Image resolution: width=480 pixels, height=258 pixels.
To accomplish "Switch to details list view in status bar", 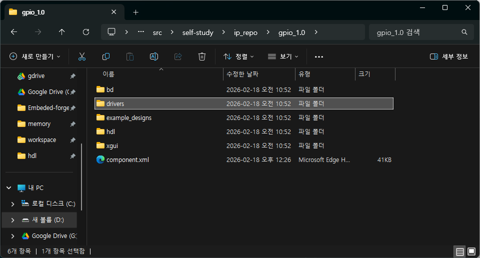I will tap(459, 250).
